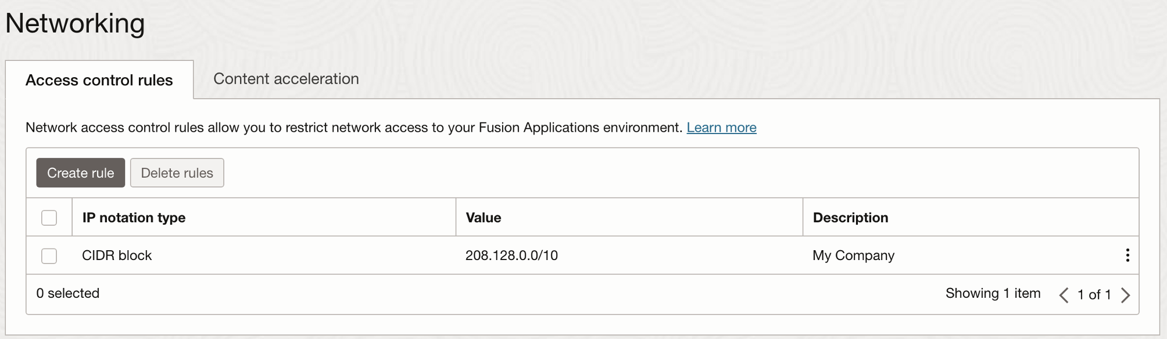Screen dimensions: 1167x339
Task: Click the Description column header
Action: [x=850, y=218]
